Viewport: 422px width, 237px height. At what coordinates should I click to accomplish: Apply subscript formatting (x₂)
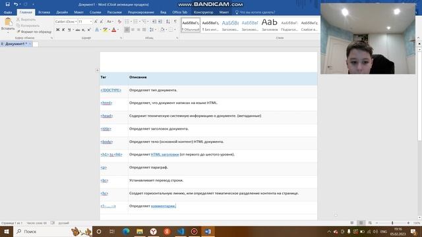click(x=83, y=30)
